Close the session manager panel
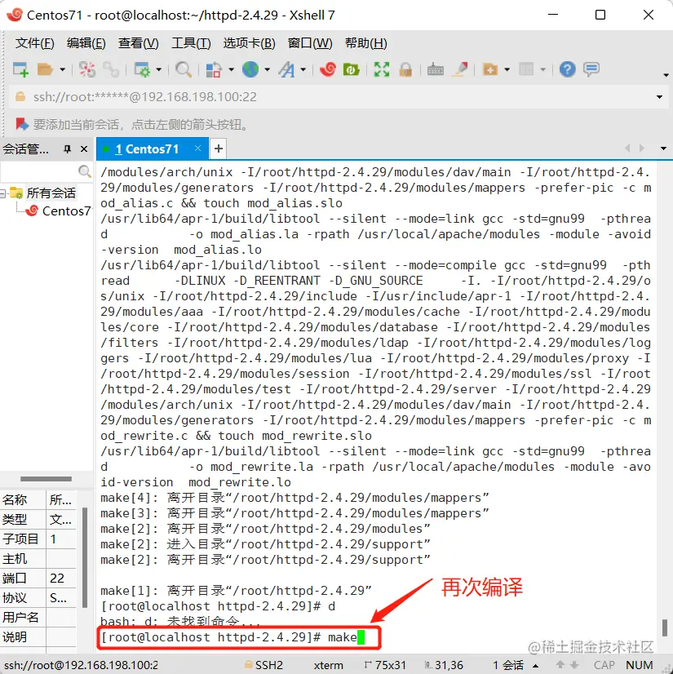 tap(84, 149)
